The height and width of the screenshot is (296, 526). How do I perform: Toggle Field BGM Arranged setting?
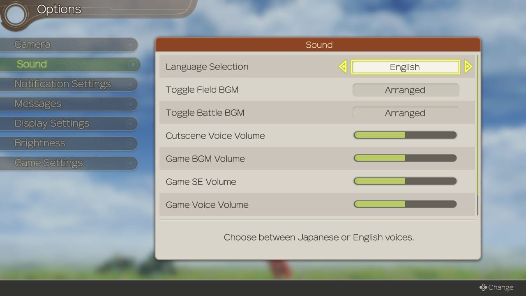pyautogui.click(x=405, y=90)
